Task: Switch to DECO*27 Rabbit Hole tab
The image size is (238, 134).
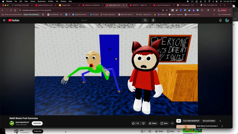Action: 140,5
